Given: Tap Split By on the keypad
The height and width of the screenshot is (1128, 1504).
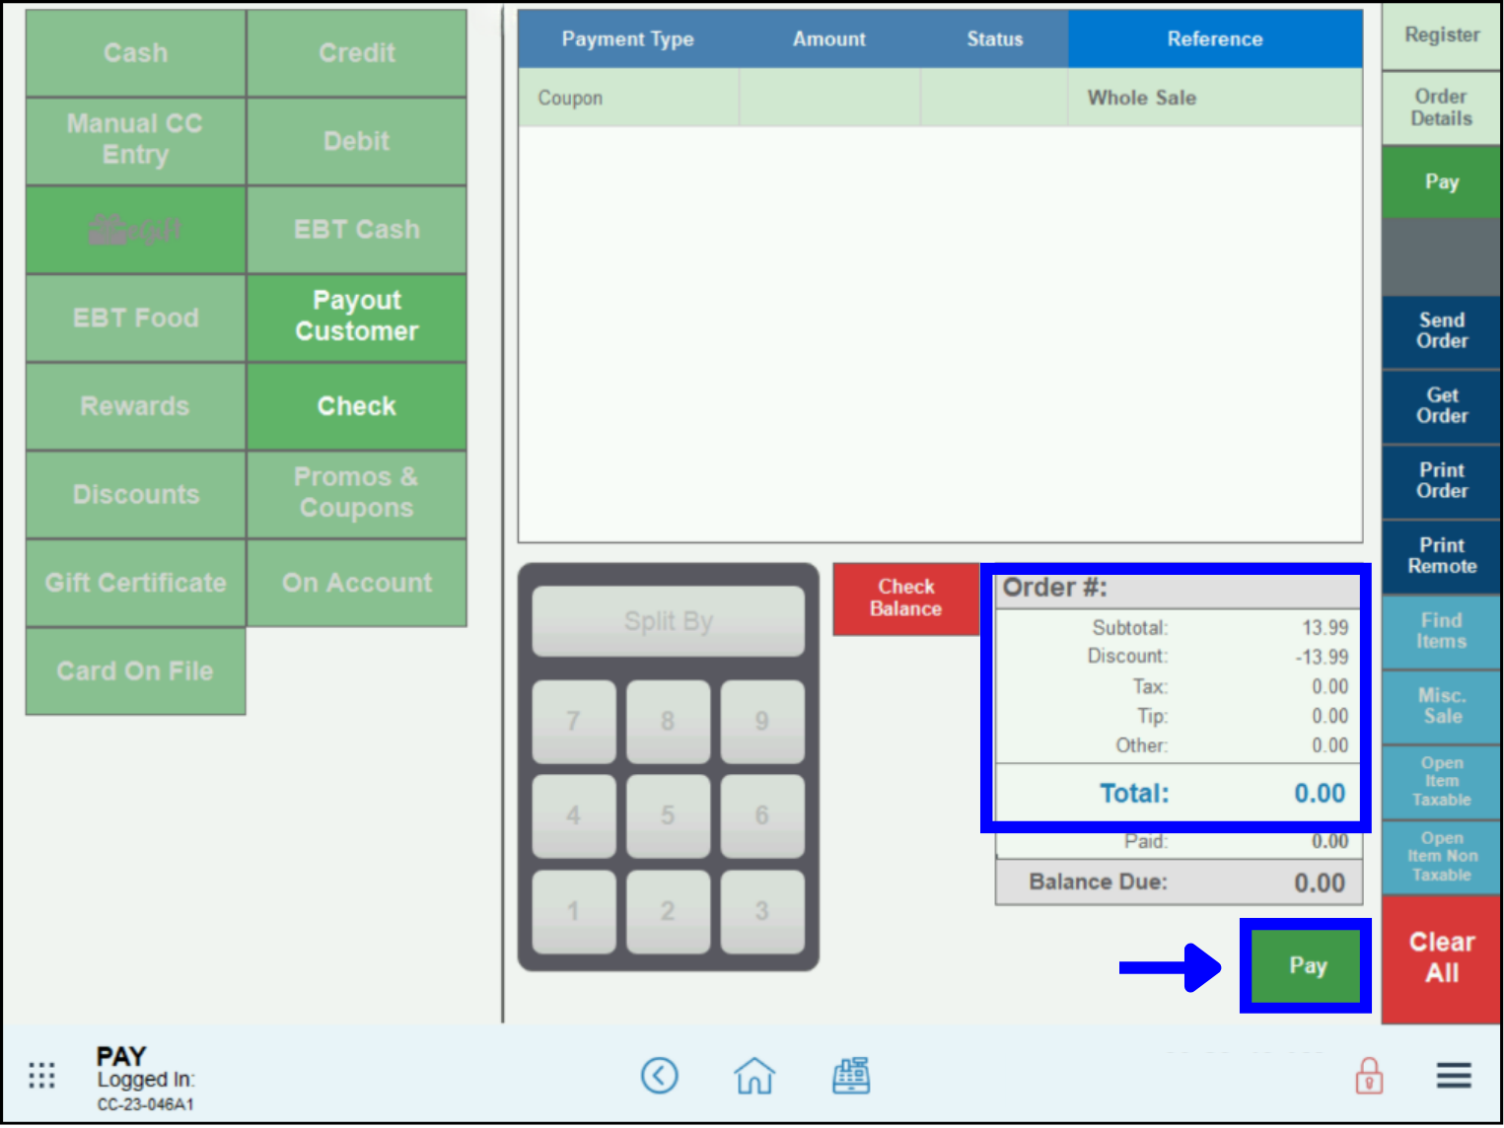Looking at the screenshot, I should pos(669,621).
